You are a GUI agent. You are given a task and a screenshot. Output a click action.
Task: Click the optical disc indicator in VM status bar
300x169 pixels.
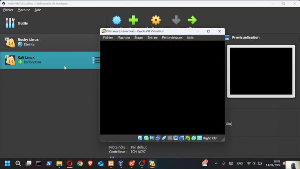(146, 138)
